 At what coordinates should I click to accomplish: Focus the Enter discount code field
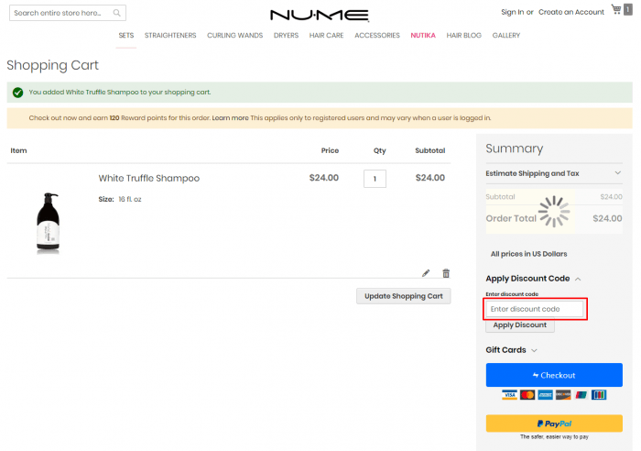[534, 309]
